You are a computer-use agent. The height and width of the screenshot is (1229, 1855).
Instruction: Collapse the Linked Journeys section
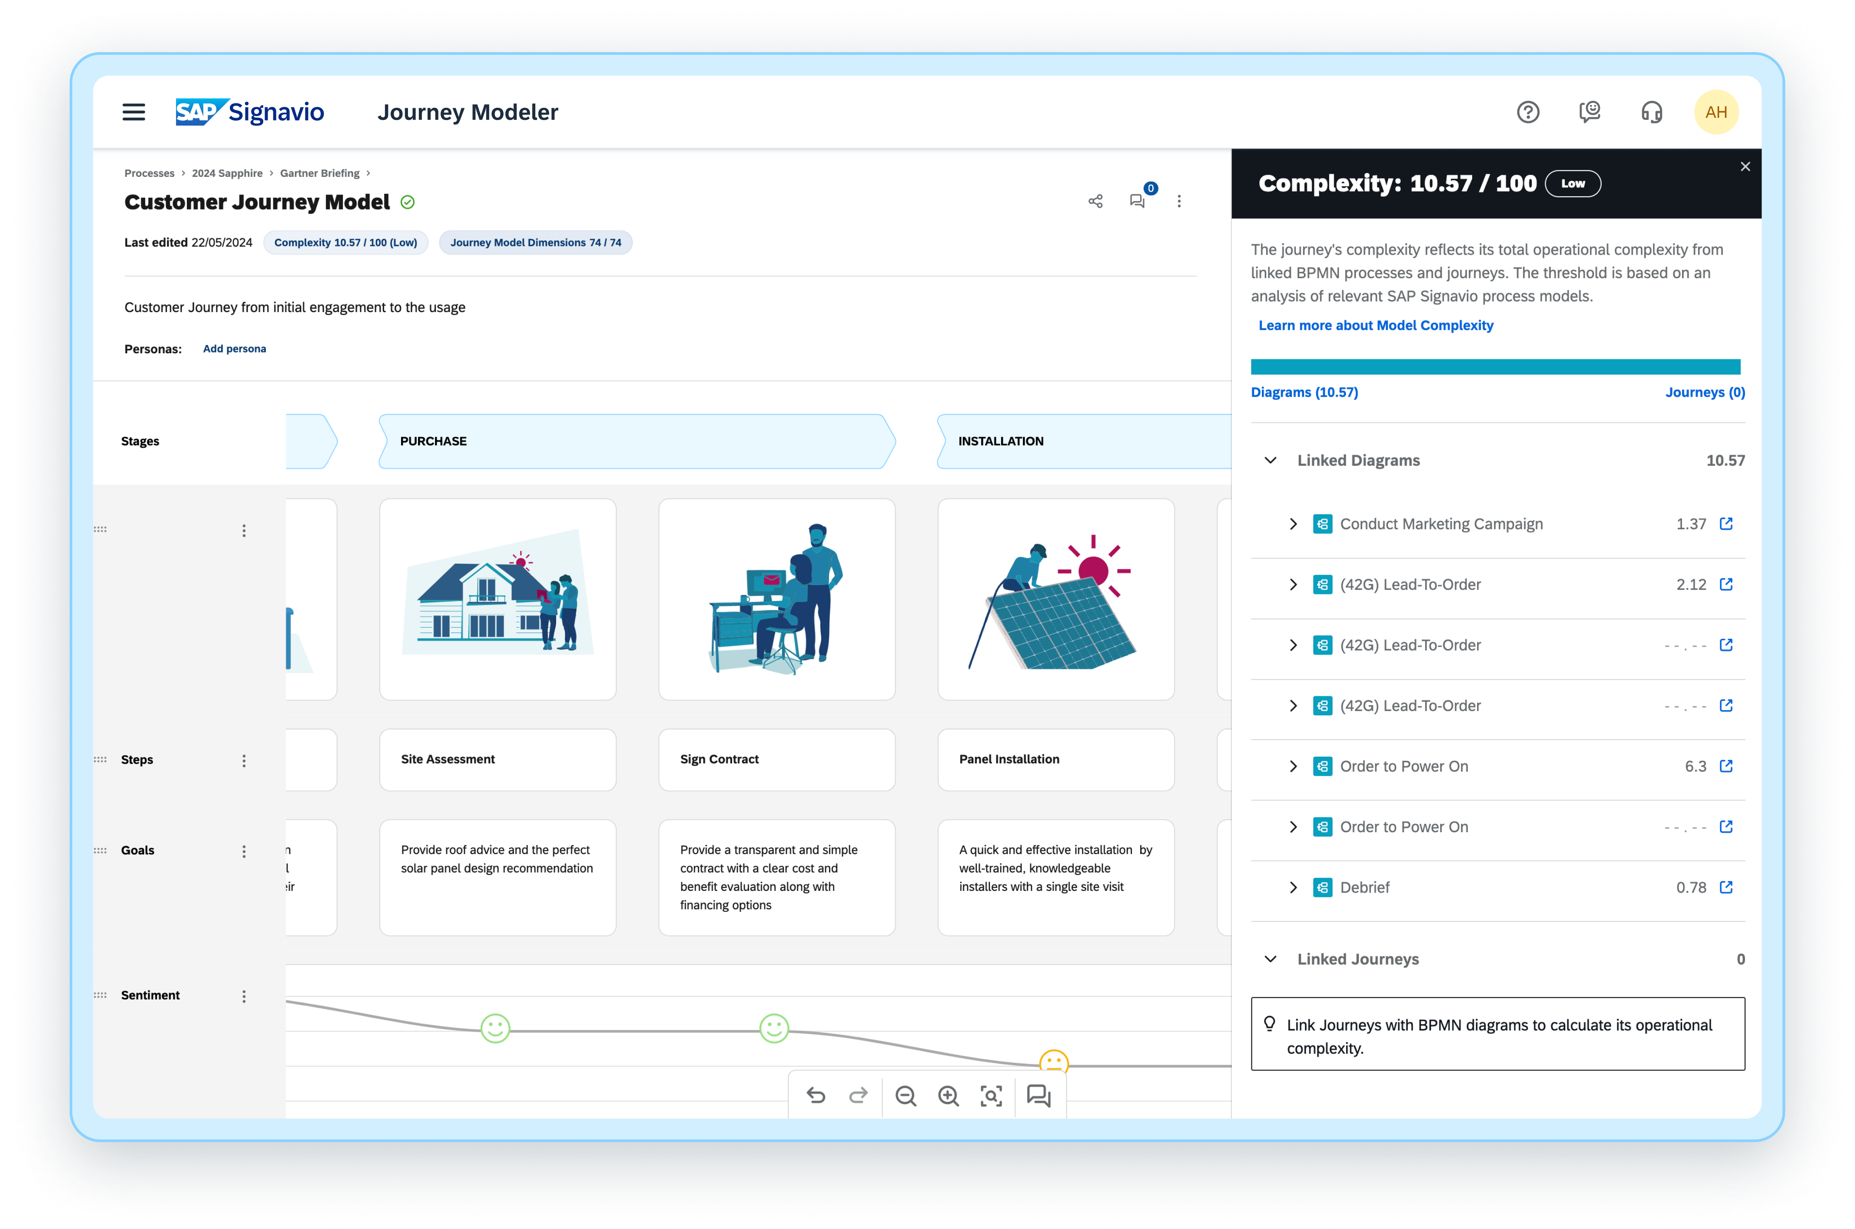point(1271,959)
